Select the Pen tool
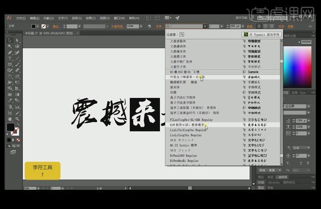 [10, 52]
